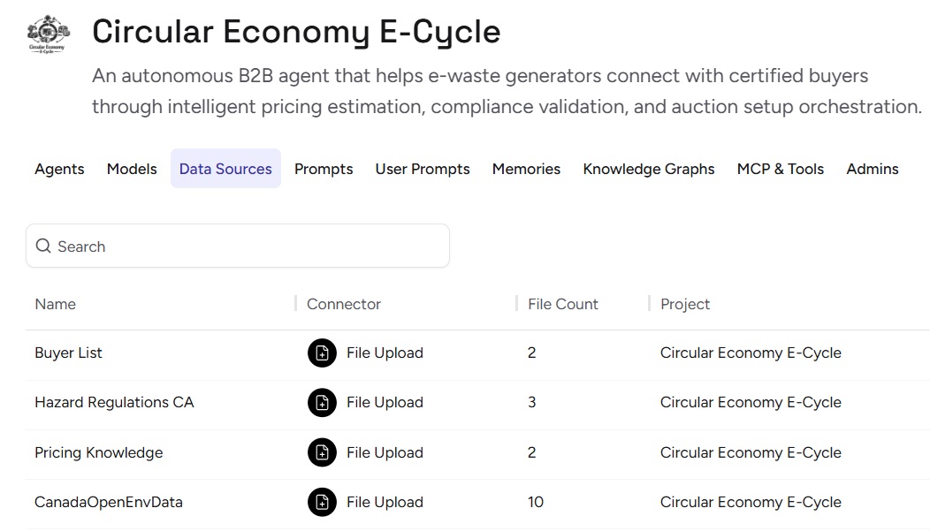Go to the Prompts tab
The image size is (930, 531).
324,169
